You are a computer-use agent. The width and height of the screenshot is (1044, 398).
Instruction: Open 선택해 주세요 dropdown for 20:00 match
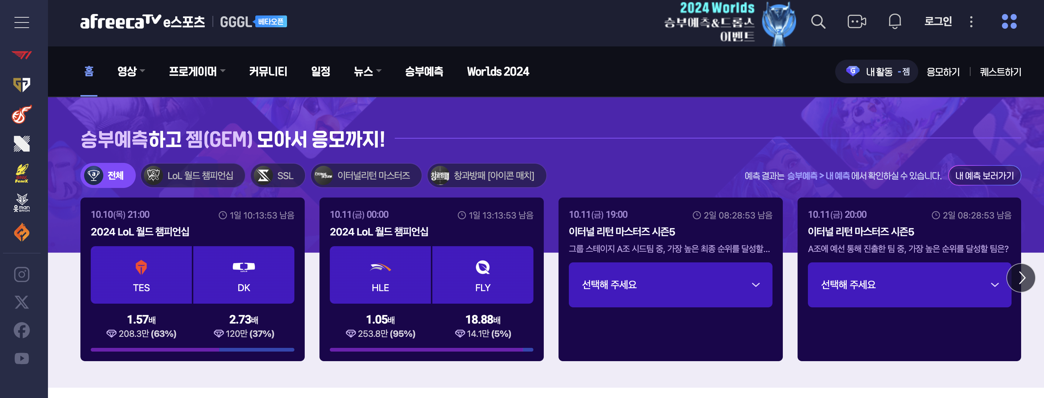coord(909,284)
